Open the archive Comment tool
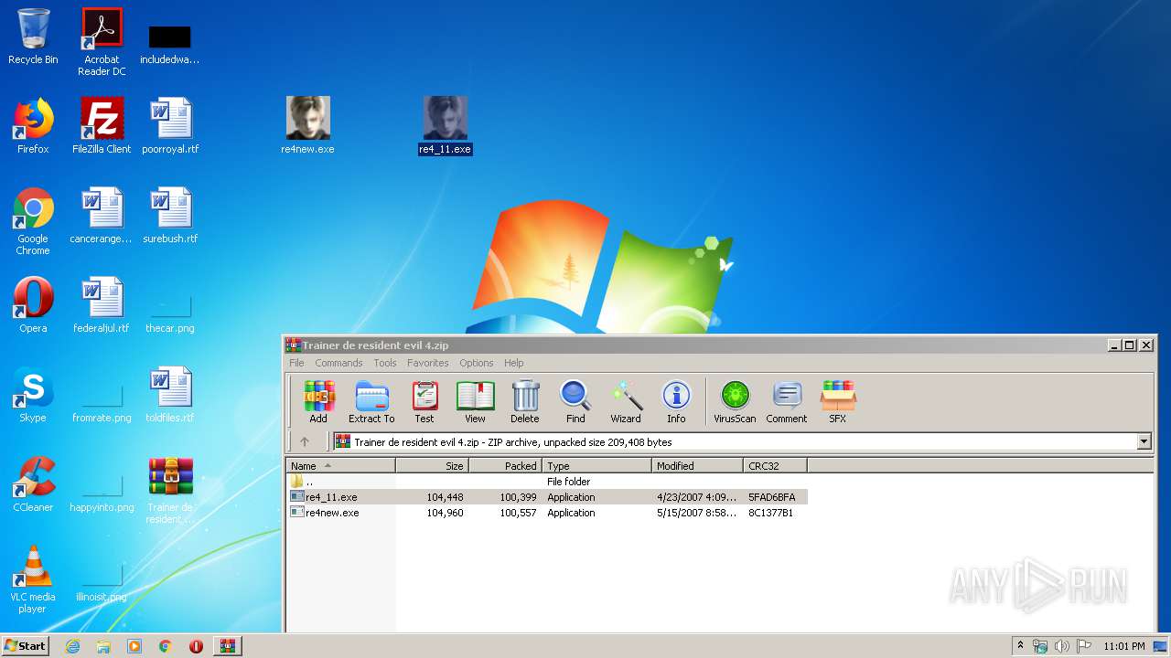 [787, 402]
